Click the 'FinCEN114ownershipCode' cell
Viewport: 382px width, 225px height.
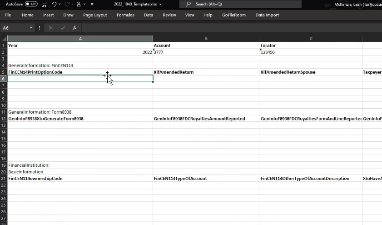80,179
